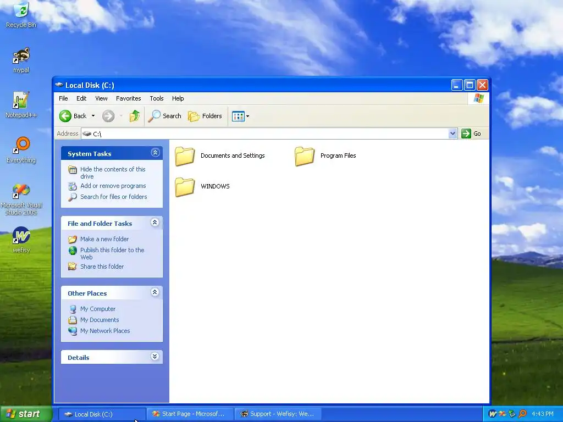Close the Local Disk (C:) window
563x422 pixels.
[x=482, y=85]
